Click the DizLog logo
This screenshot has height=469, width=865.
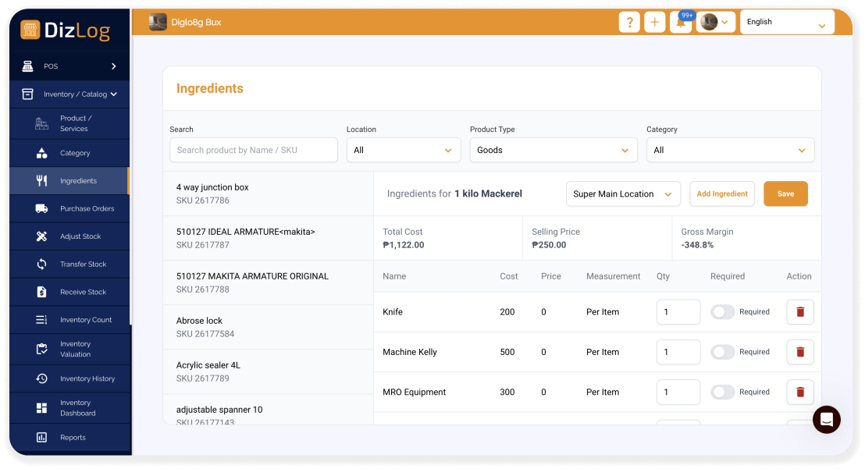[66, 30]
